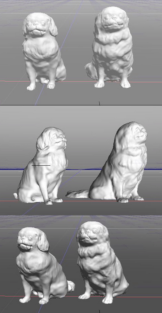Click the red axis line in three-quarter viewport

81,296
